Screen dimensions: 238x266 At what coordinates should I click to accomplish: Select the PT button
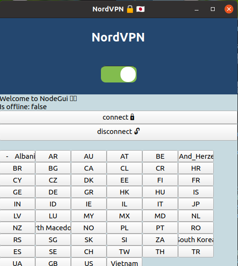tap(160, 228)
